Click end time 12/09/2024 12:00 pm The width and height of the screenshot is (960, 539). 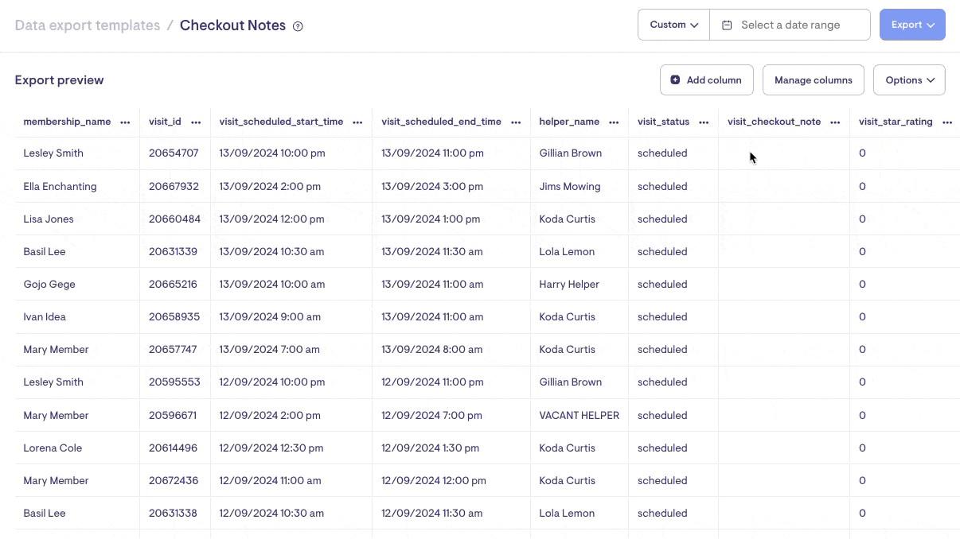tap(434, 480)
